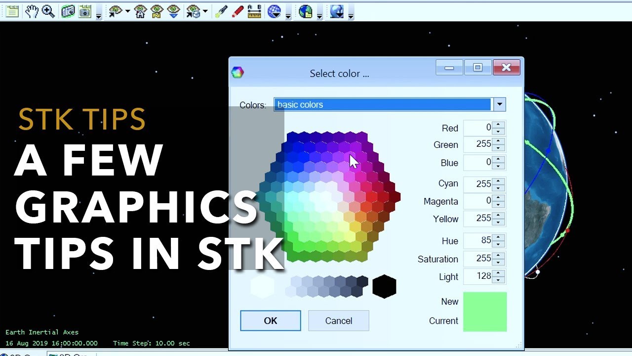Maximize the Select color dialog
632x356 pixels.
point(477,67)
